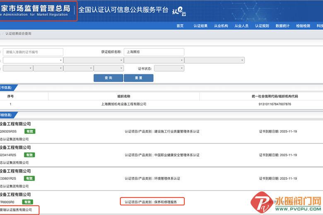Select organization 上海腾旭机电设备工程有限公司 in the table
The width and height of the screenshot is (323, 215).
124,104
